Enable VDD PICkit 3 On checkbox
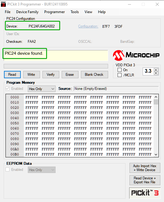The height and width of the screenshot is (202, 164). click(119, 70)
